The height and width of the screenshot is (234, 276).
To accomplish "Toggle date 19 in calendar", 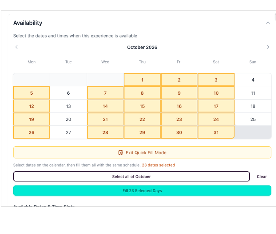I will (32, 119).
